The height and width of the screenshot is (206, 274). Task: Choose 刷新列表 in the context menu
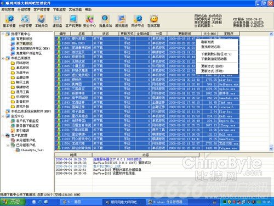(208, 42)
